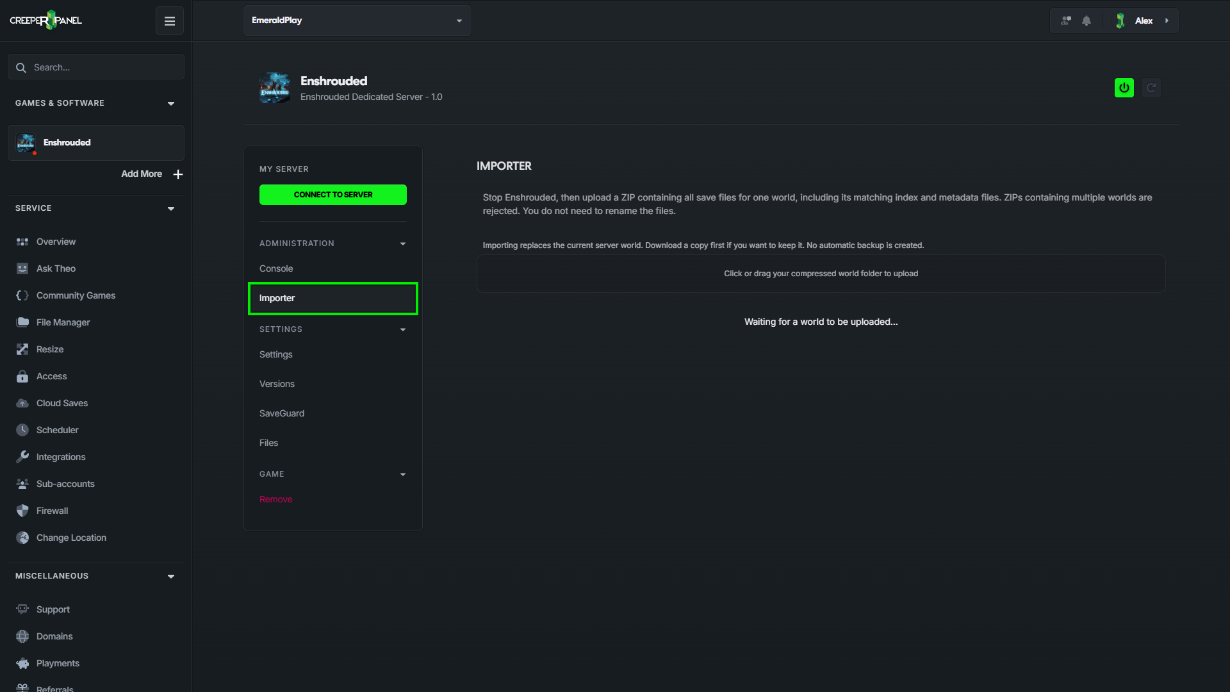Open the notifications bell

1086,21
